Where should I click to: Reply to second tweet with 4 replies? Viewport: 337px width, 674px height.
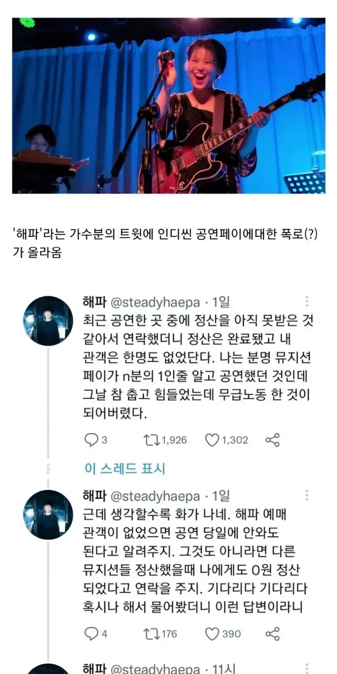pos(96,633)
